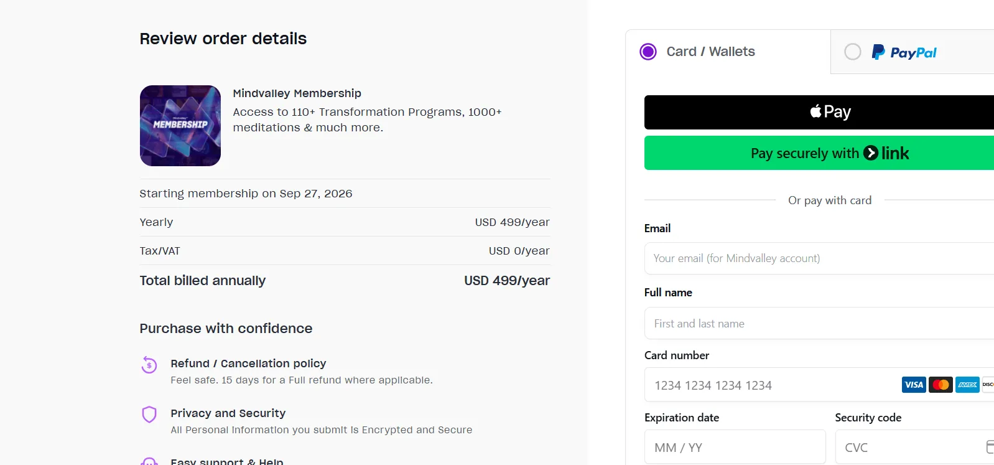Image resolution: width=994 pixels, height=465 pixels.
Task: Focus the Card number field
Action: (819, 385)
